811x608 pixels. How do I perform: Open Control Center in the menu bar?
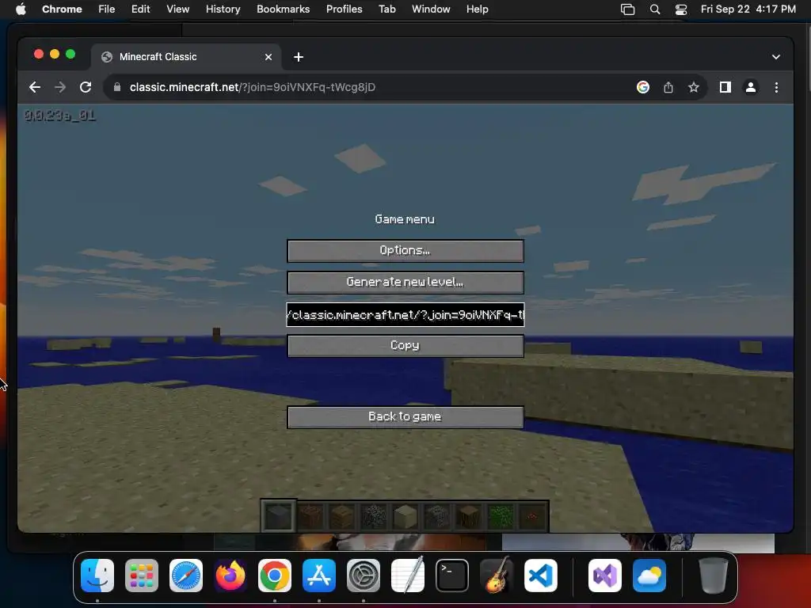(x=681, y=9)
